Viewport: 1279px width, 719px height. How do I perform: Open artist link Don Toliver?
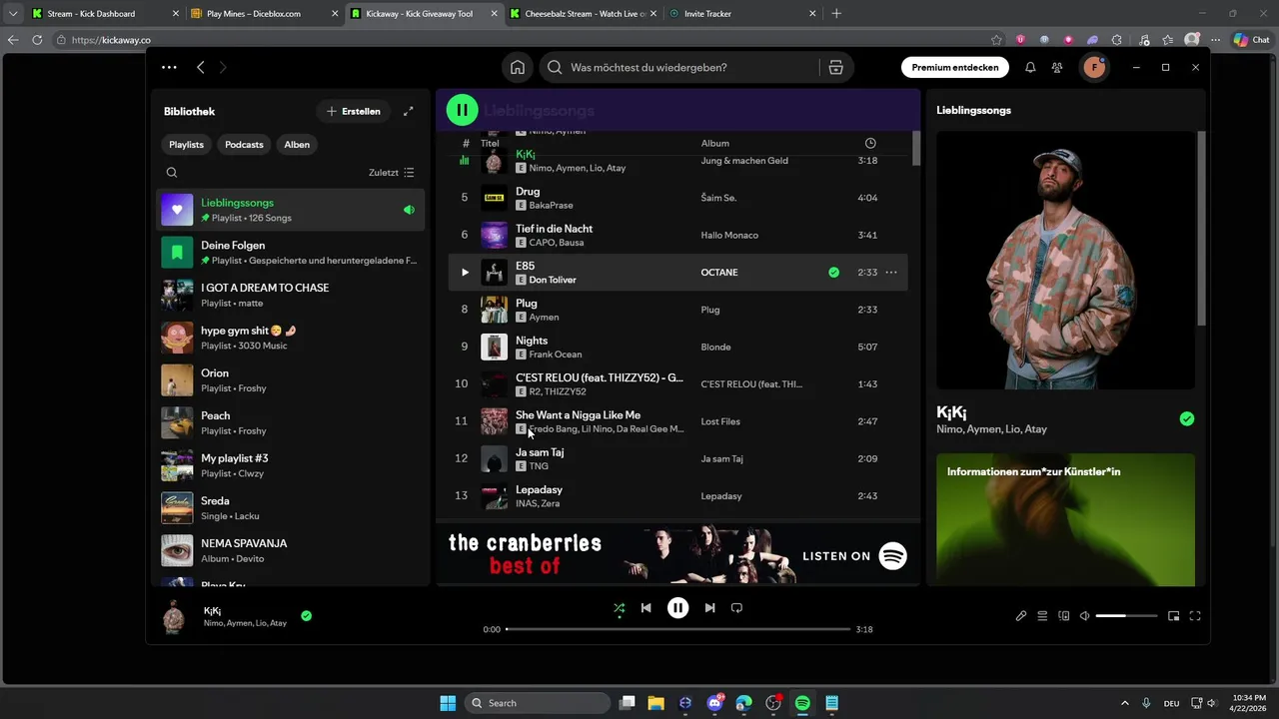point(553,281)
